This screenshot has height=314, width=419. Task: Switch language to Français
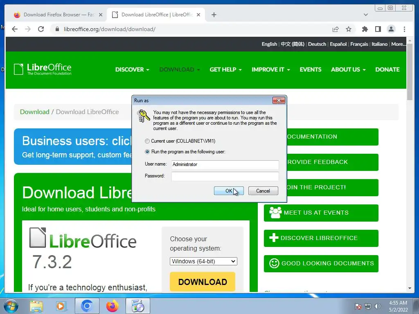pyautogui.click(x=359, y=44)
